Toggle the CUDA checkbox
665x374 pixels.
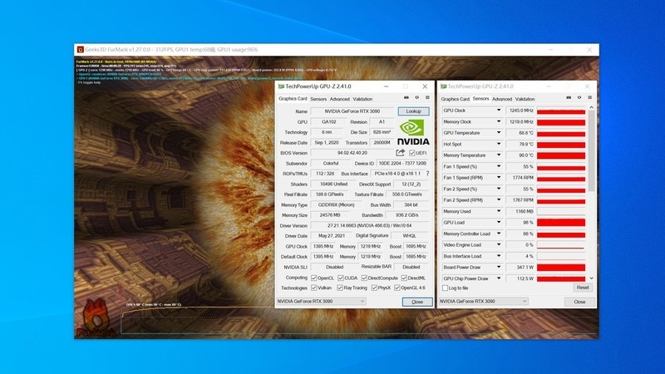point(341,278)
